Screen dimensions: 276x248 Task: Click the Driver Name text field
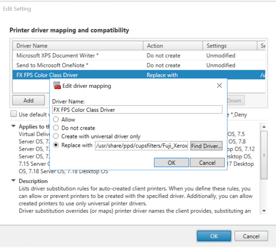click(x=137, y=110)
